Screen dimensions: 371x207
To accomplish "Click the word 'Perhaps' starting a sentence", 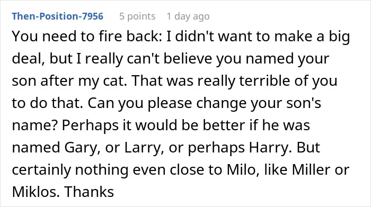I will click(x=90, y=125).
